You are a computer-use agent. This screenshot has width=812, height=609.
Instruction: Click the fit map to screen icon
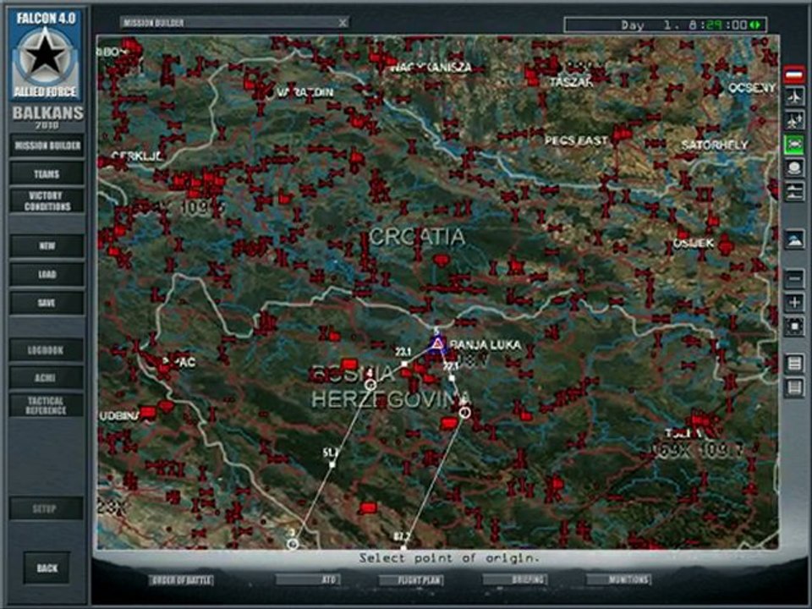pos(794,326)
